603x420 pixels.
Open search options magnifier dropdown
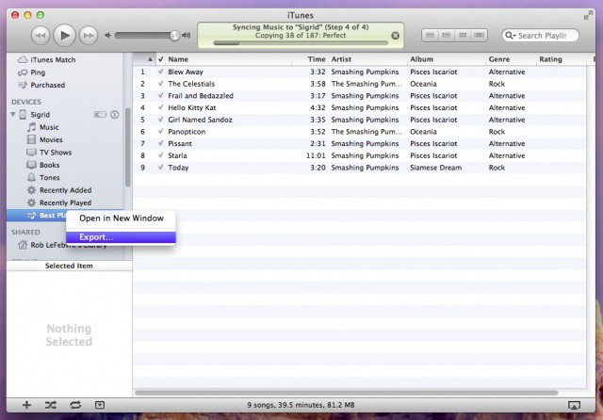pyautogui.click(x=511, y=36)
